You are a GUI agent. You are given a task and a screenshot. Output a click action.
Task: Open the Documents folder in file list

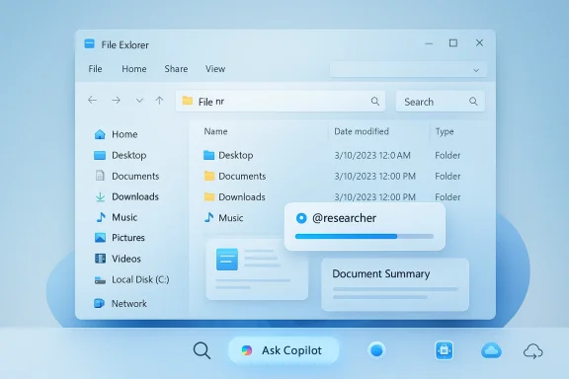coord(235,177)
